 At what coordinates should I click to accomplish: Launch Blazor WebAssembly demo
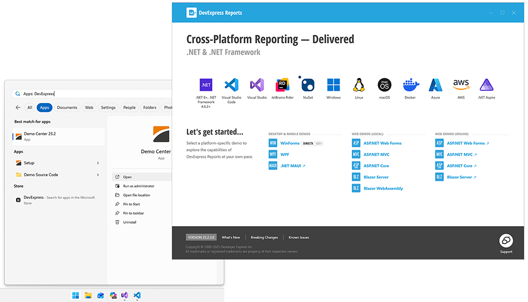[x=383, y=188]
